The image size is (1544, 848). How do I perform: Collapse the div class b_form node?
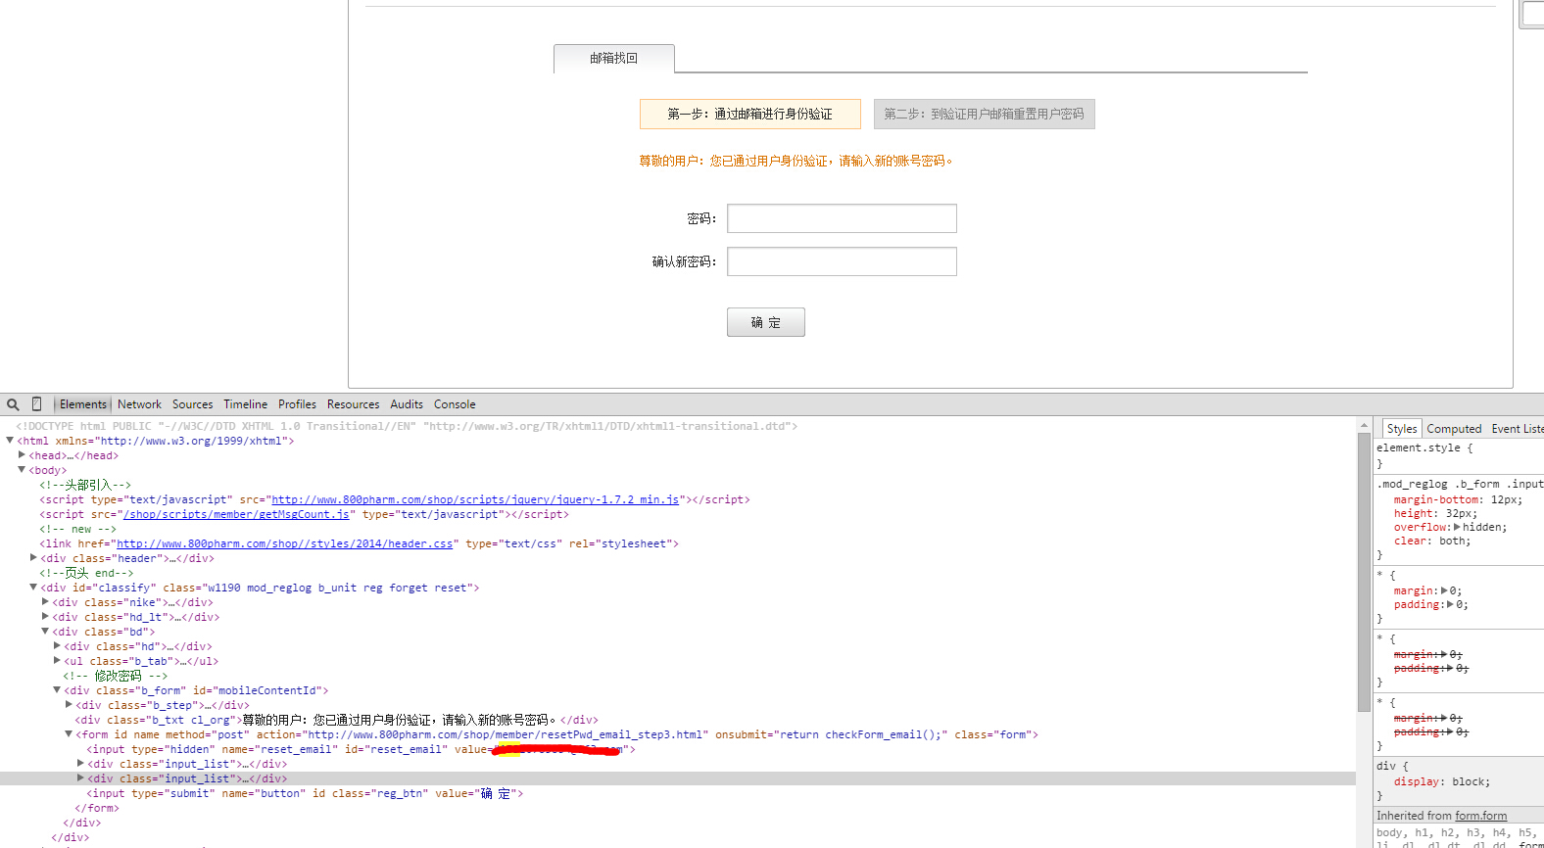click(57, 690)
